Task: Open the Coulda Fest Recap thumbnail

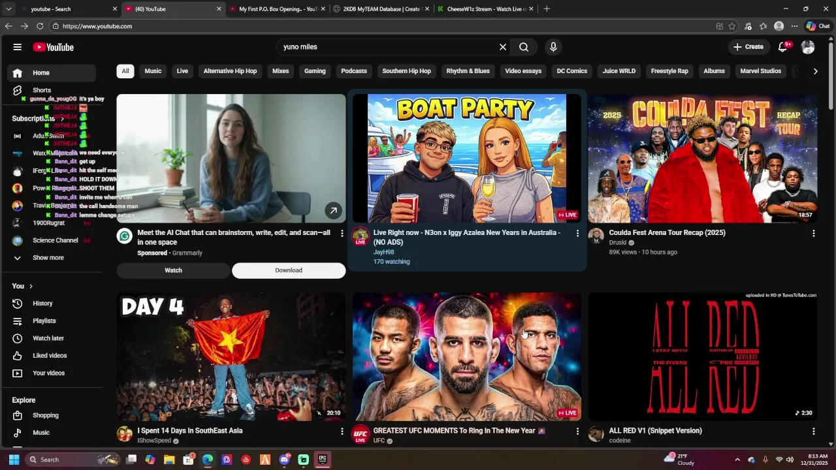Action: (703, 159)
